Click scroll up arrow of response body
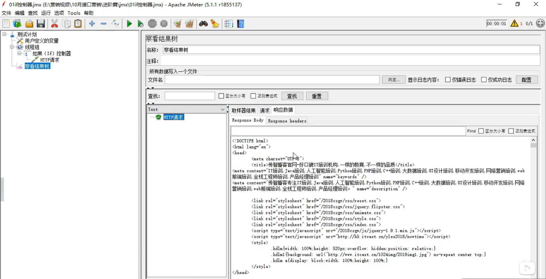This screenshot has width=546, height=279. point(533,140)
